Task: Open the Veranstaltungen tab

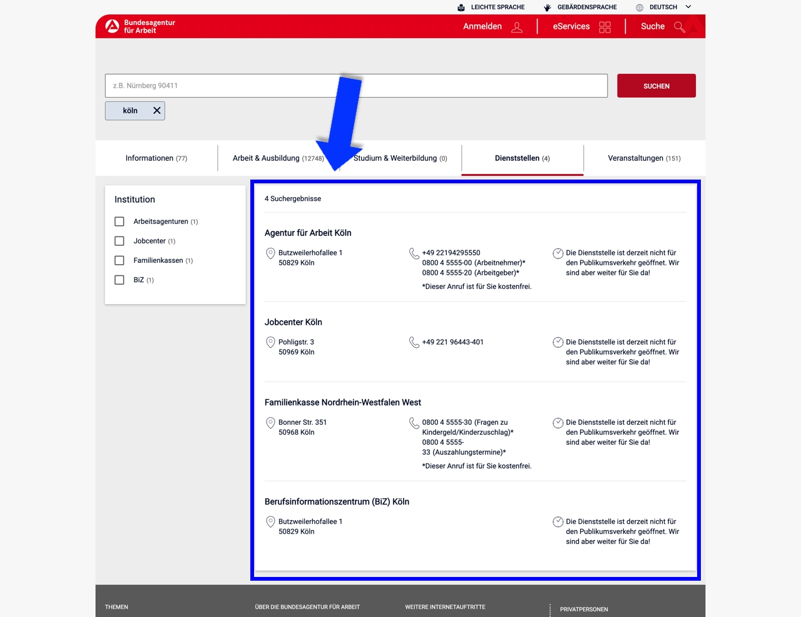Action: click(x=644, y=158)
